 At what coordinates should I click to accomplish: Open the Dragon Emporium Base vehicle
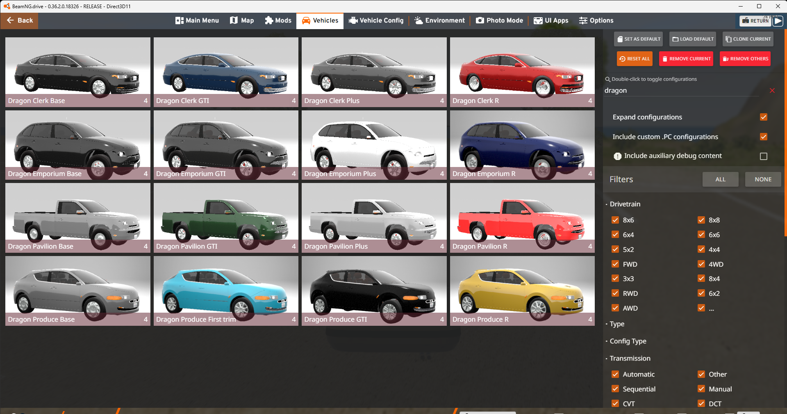point(78,145)
